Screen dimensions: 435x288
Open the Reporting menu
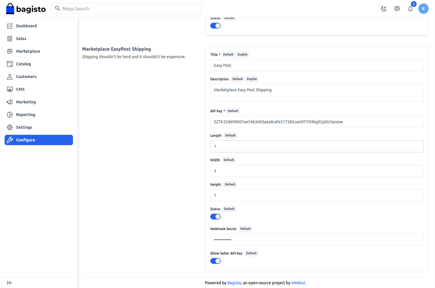(39, 115)
